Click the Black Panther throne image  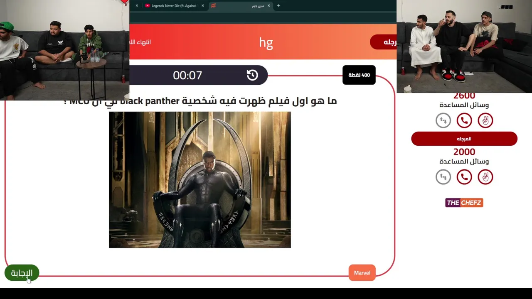[200, 180]
